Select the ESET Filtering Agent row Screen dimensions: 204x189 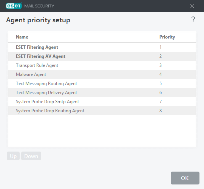[102, 47]
